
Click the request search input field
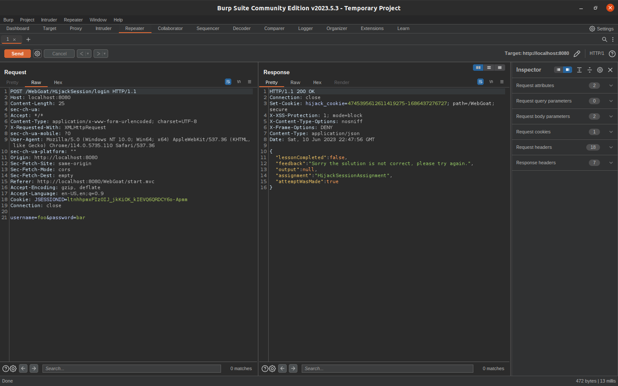[132, 368]
